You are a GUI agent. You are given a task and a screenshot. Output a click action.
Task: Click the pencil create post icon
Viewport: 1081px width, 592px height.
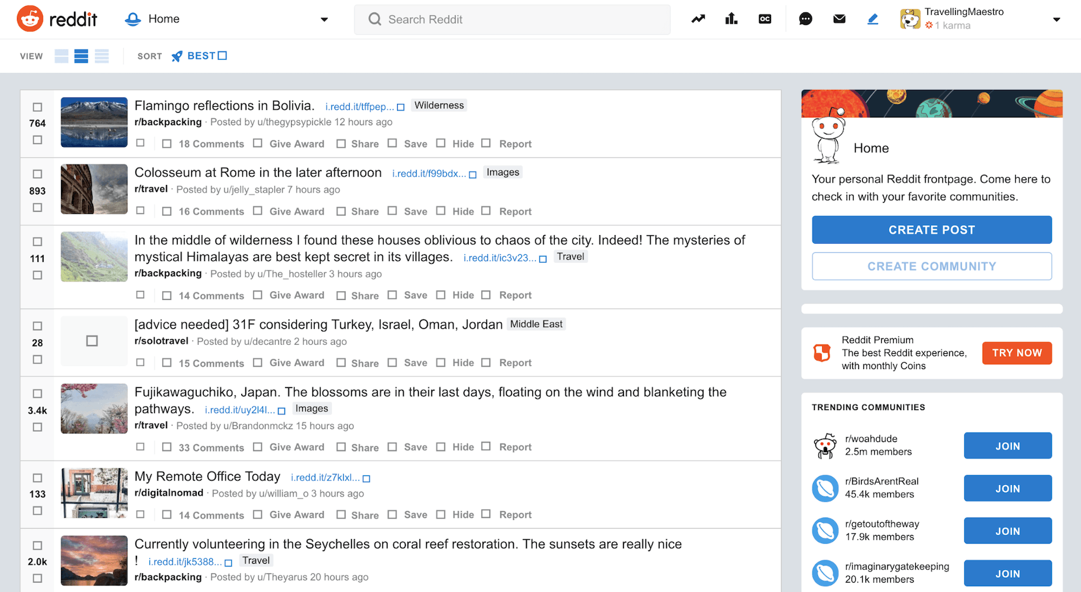pyautogui.click(x=872, y=19)
